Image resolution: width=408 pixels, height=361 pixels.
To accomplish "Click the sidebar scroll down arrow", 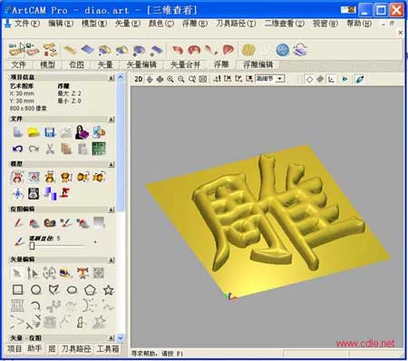I will (x=121, y=337).
